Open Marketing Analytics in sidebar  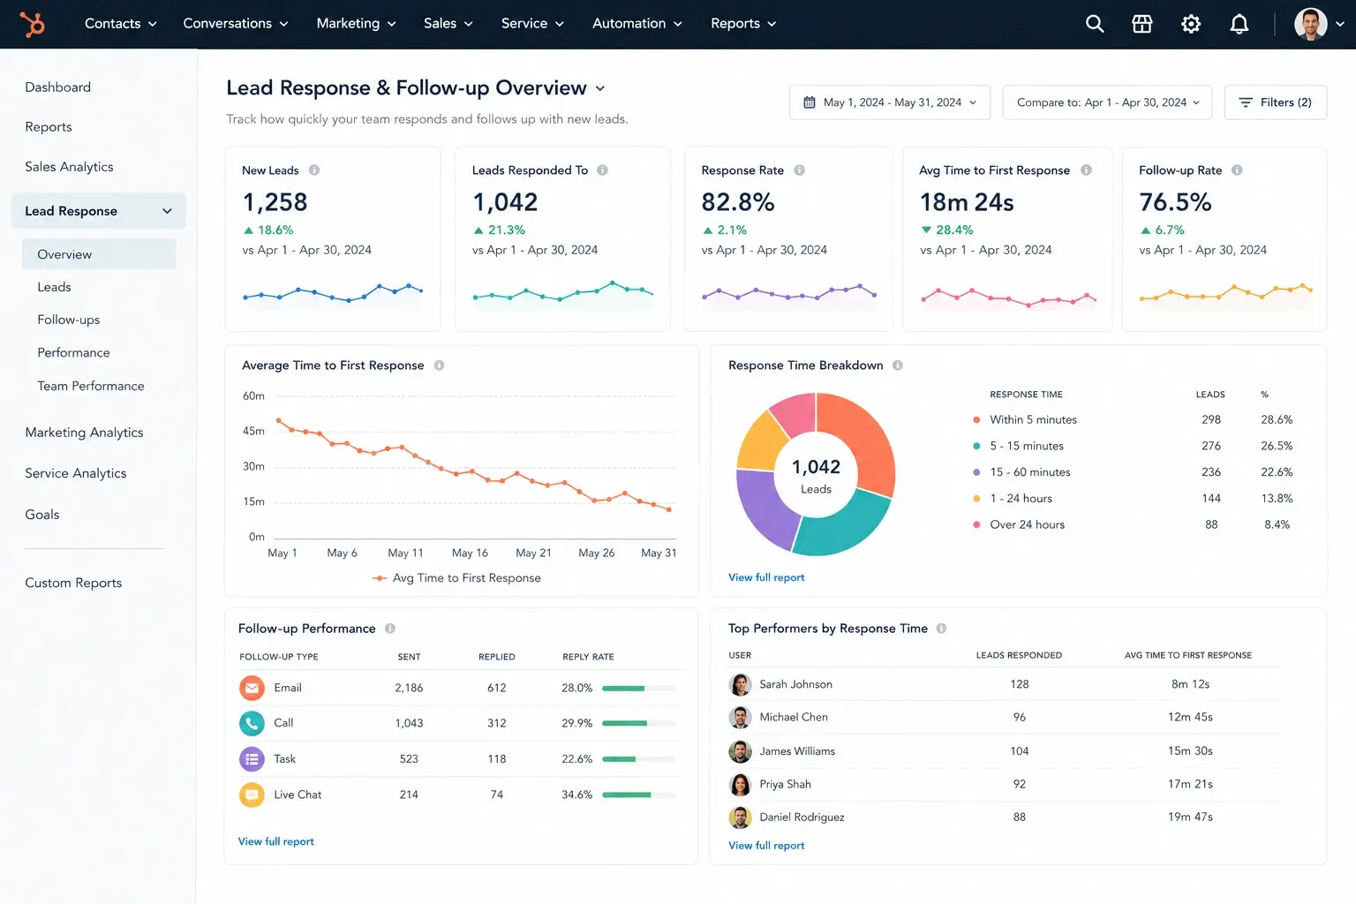84,433
